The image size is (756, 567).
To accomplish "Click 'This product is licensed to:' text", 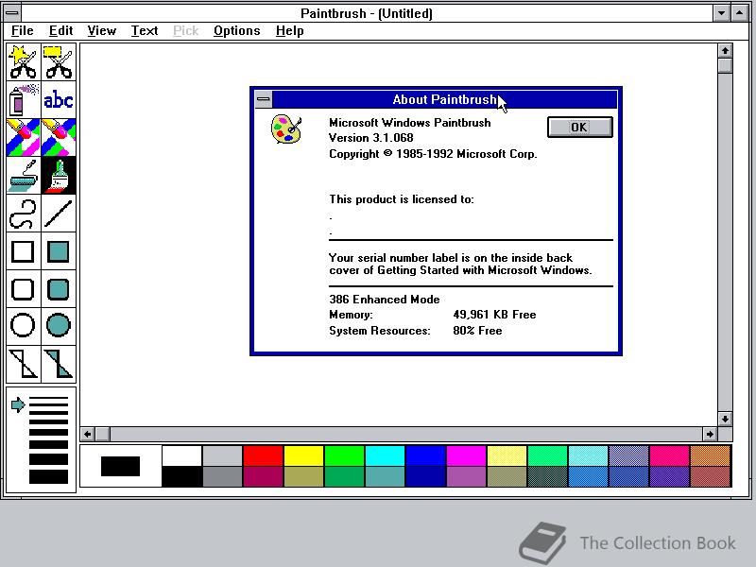I will coord(401,199).
